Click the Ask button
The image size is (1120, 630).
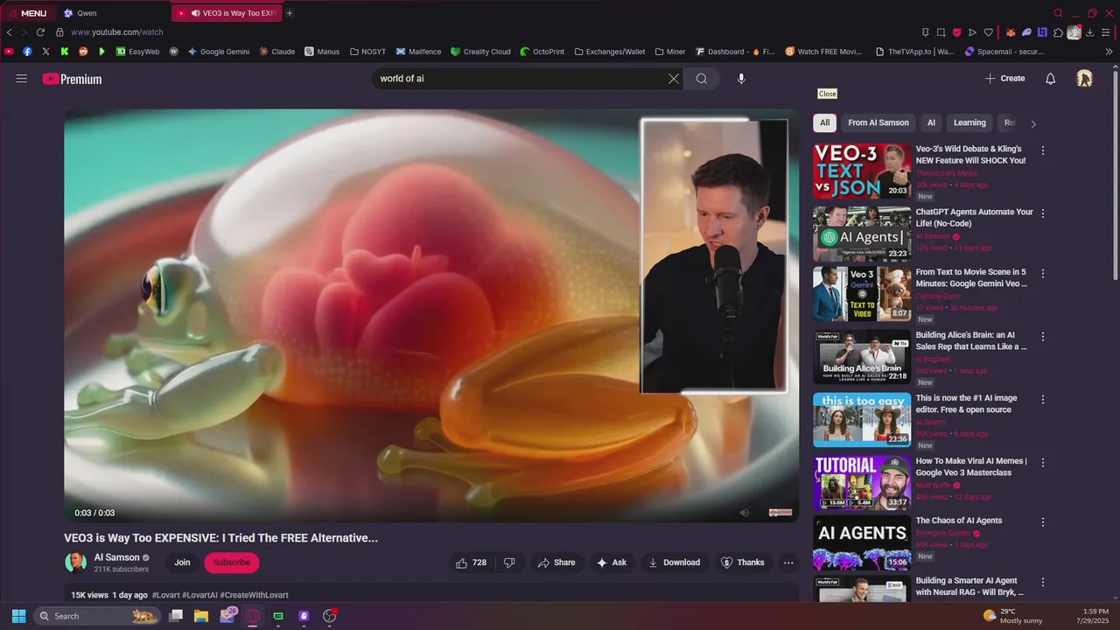[611, 563]
